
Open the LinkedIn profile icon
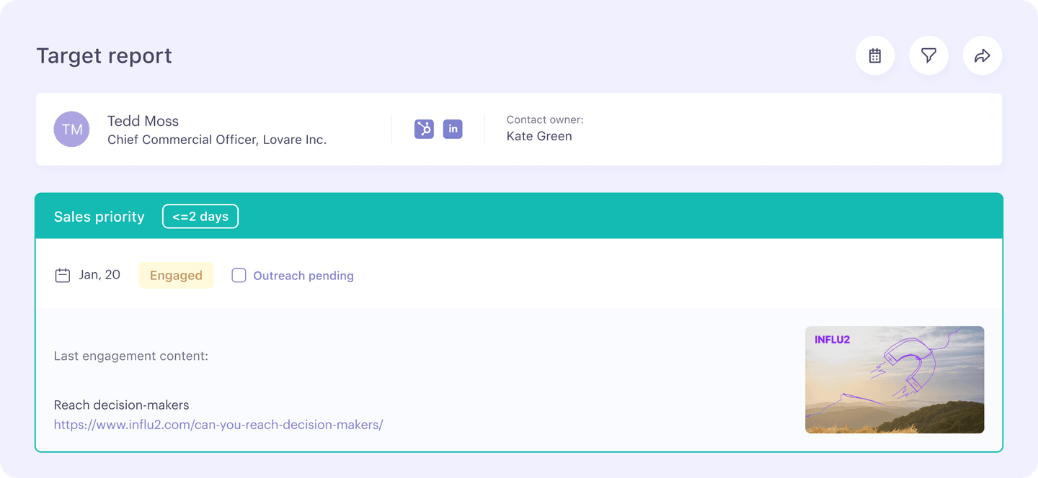pos(453,129)
